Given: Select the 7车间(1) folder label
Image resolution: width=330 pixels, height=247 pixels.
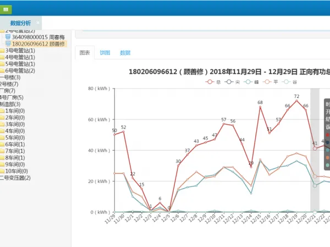Looking at the screenshot, I should pos(15,151).
